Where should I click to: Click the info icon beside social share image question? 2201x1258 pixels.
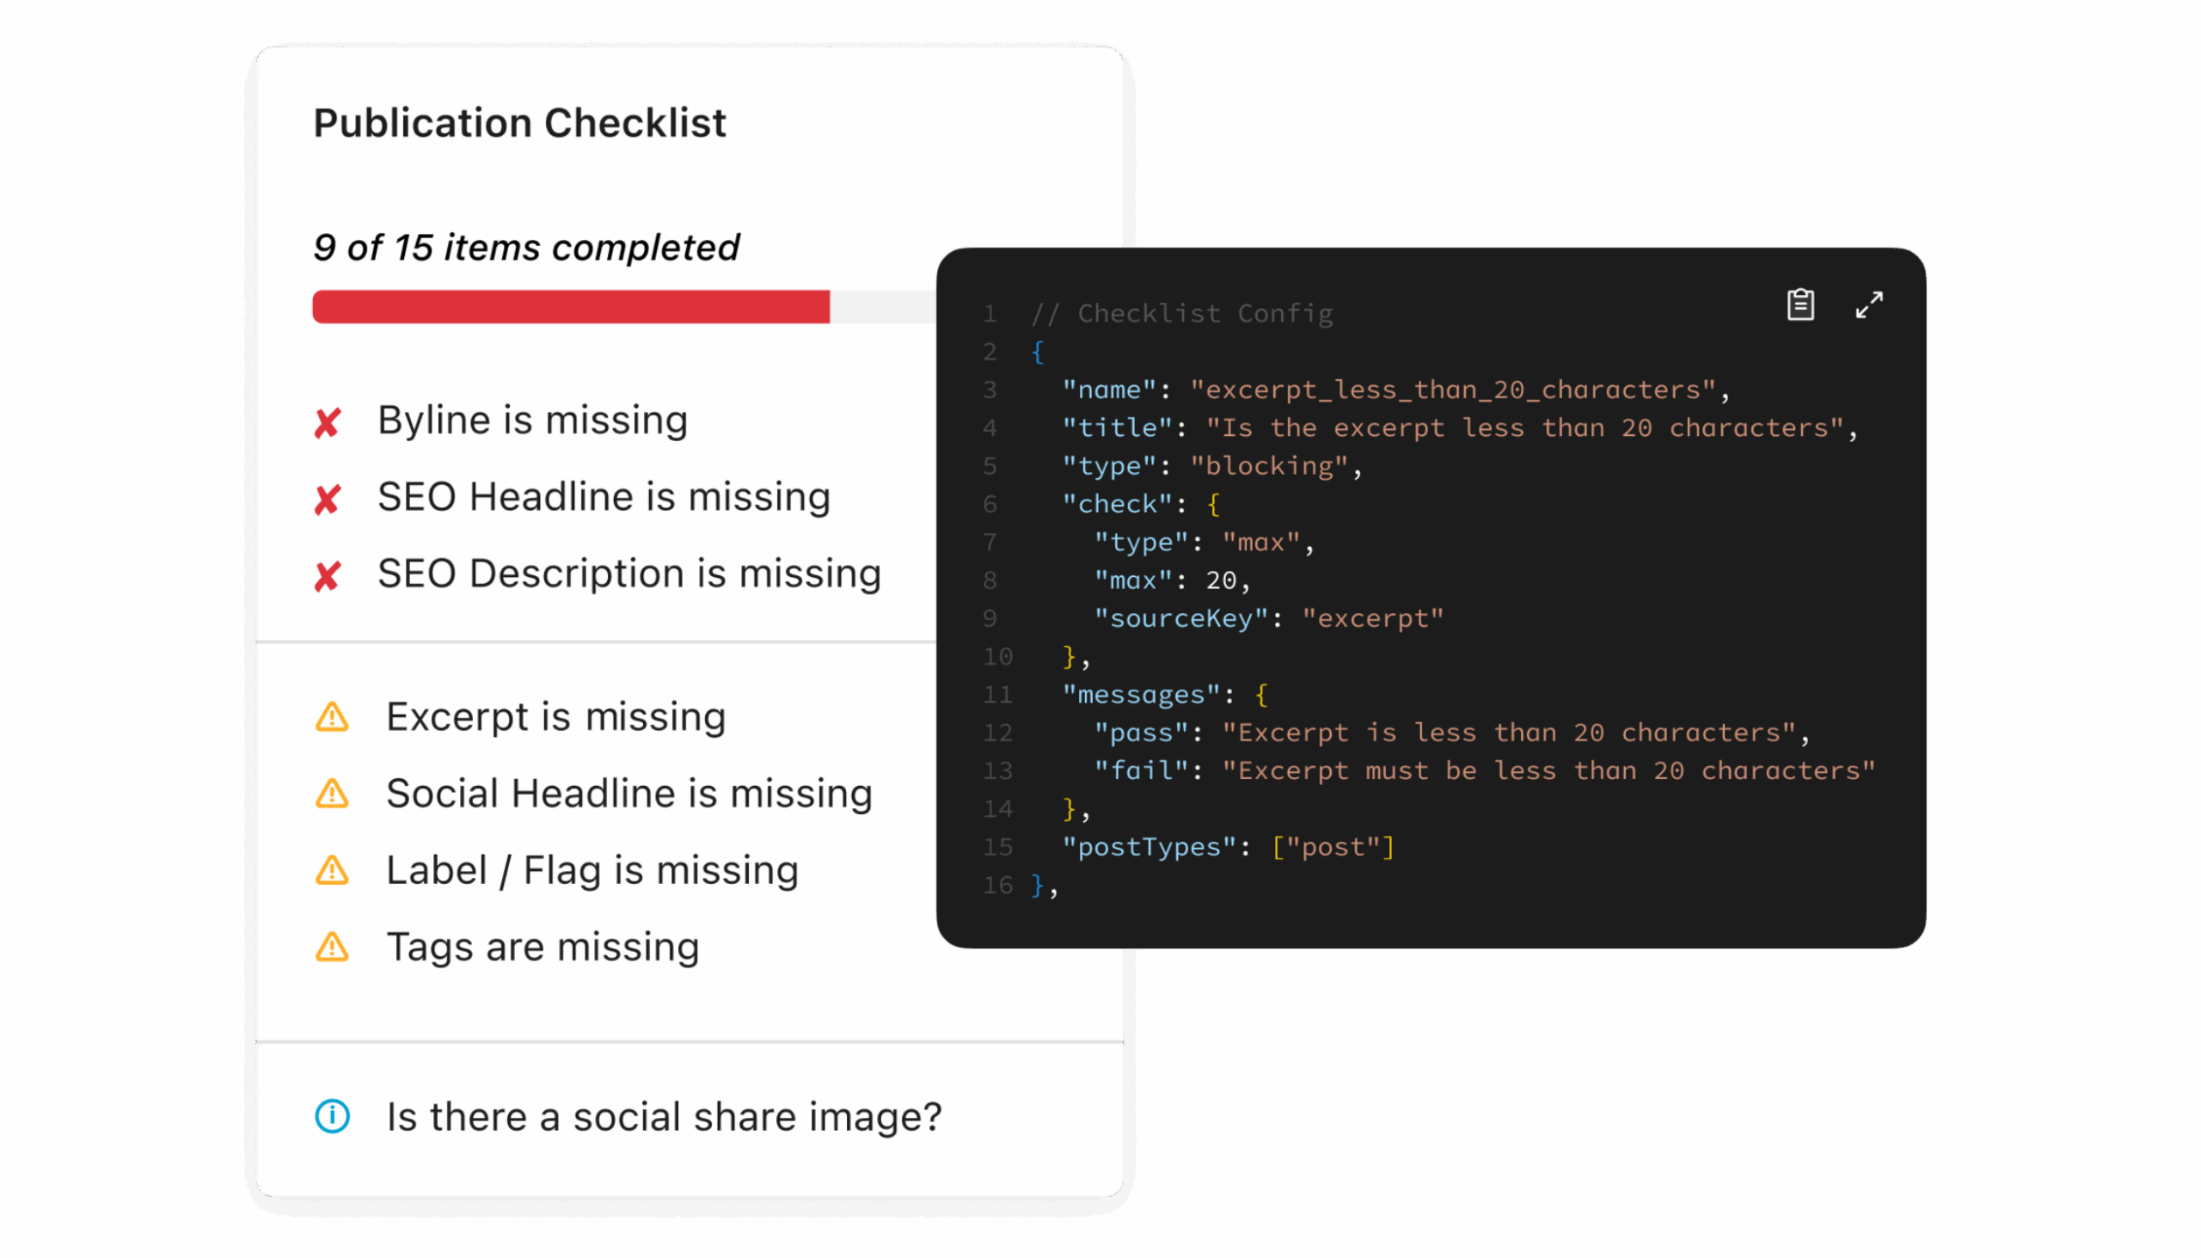coord(332,1117)
